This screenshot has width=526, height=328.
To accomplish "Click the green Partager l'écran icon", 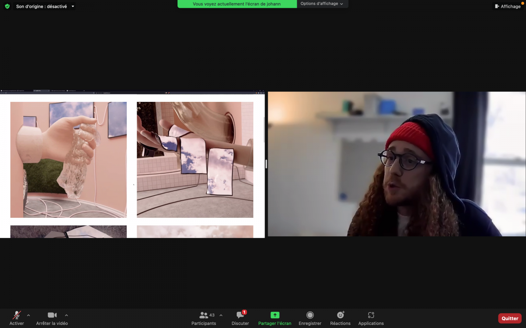I will tap(275, 315).
